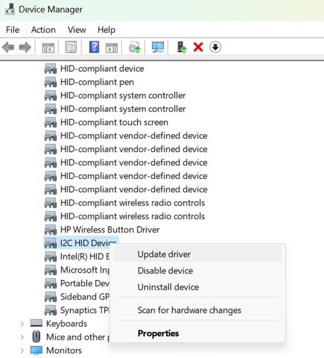Expand the Monitors category
The height and width of the screenshot is (358, 324).
[22, 351]
